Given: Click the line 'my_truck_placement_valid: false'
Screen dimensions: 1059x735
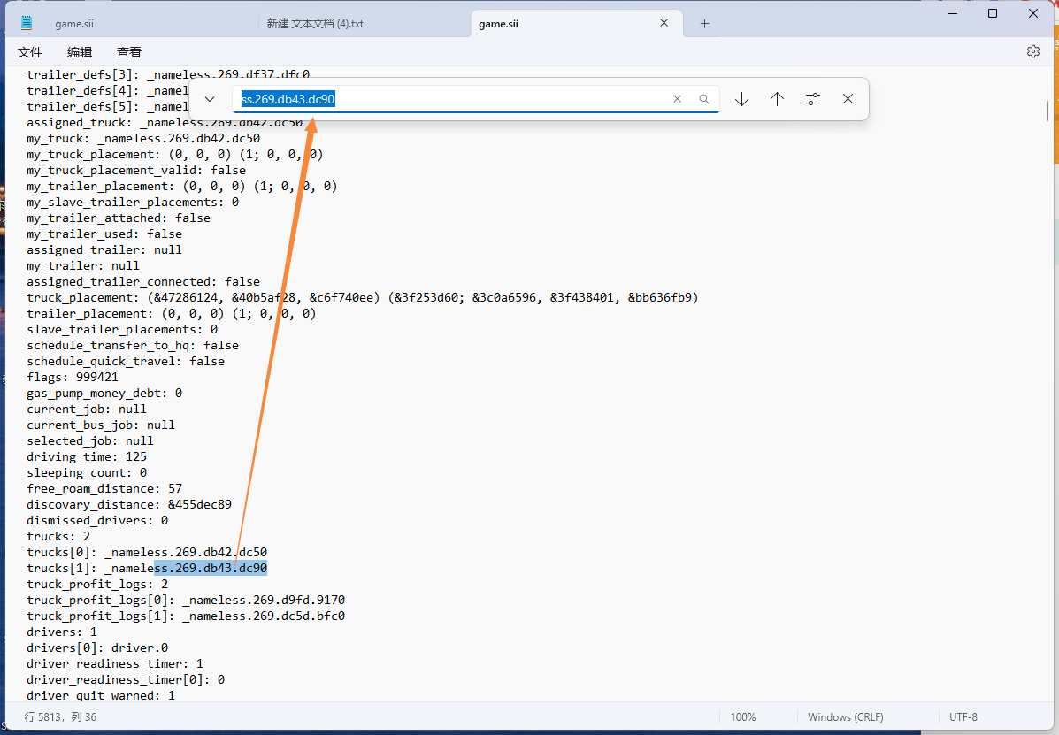Looking at the screenshot, I should coord(136,170).
